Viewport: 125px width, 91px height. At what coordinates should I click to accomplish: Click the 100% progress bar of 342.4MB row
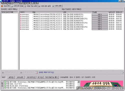pos(100,27)
